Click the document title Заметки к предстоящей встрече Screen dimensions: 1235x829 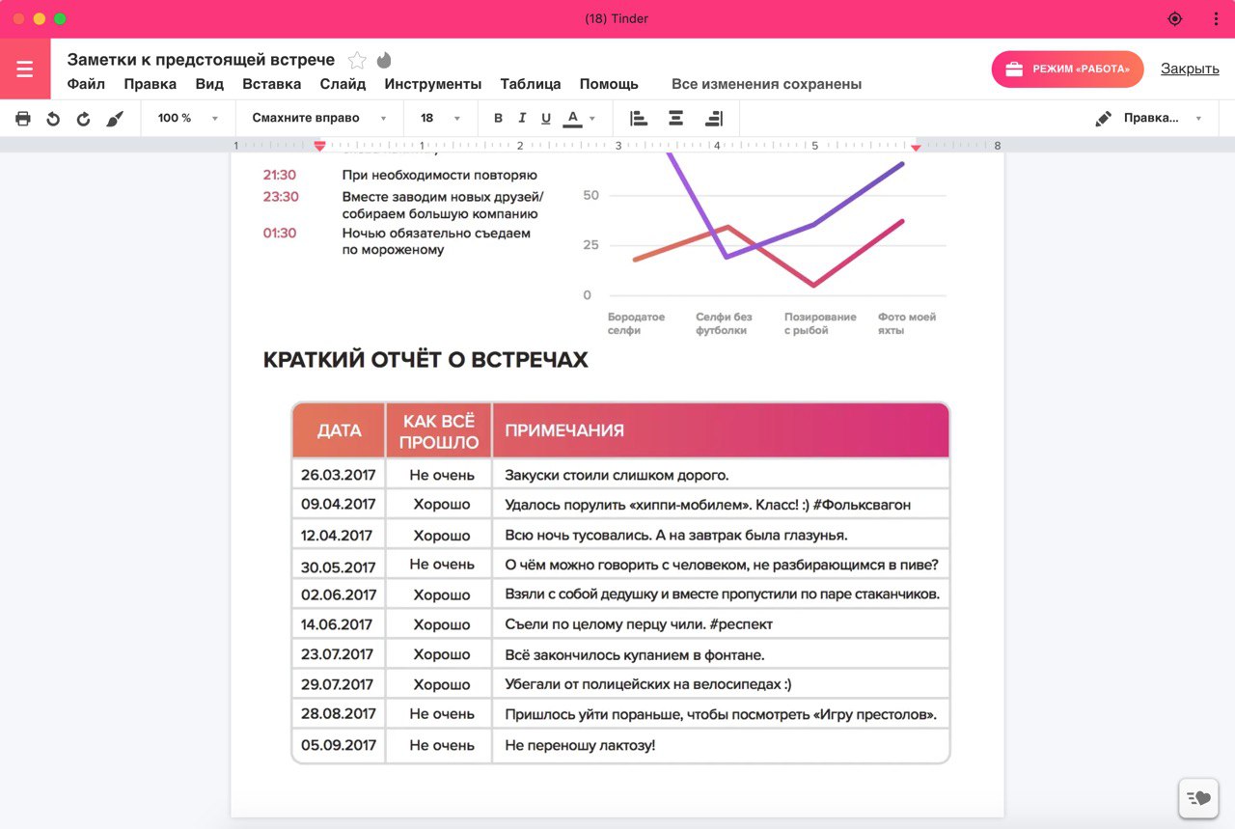(x=201, y=60)
